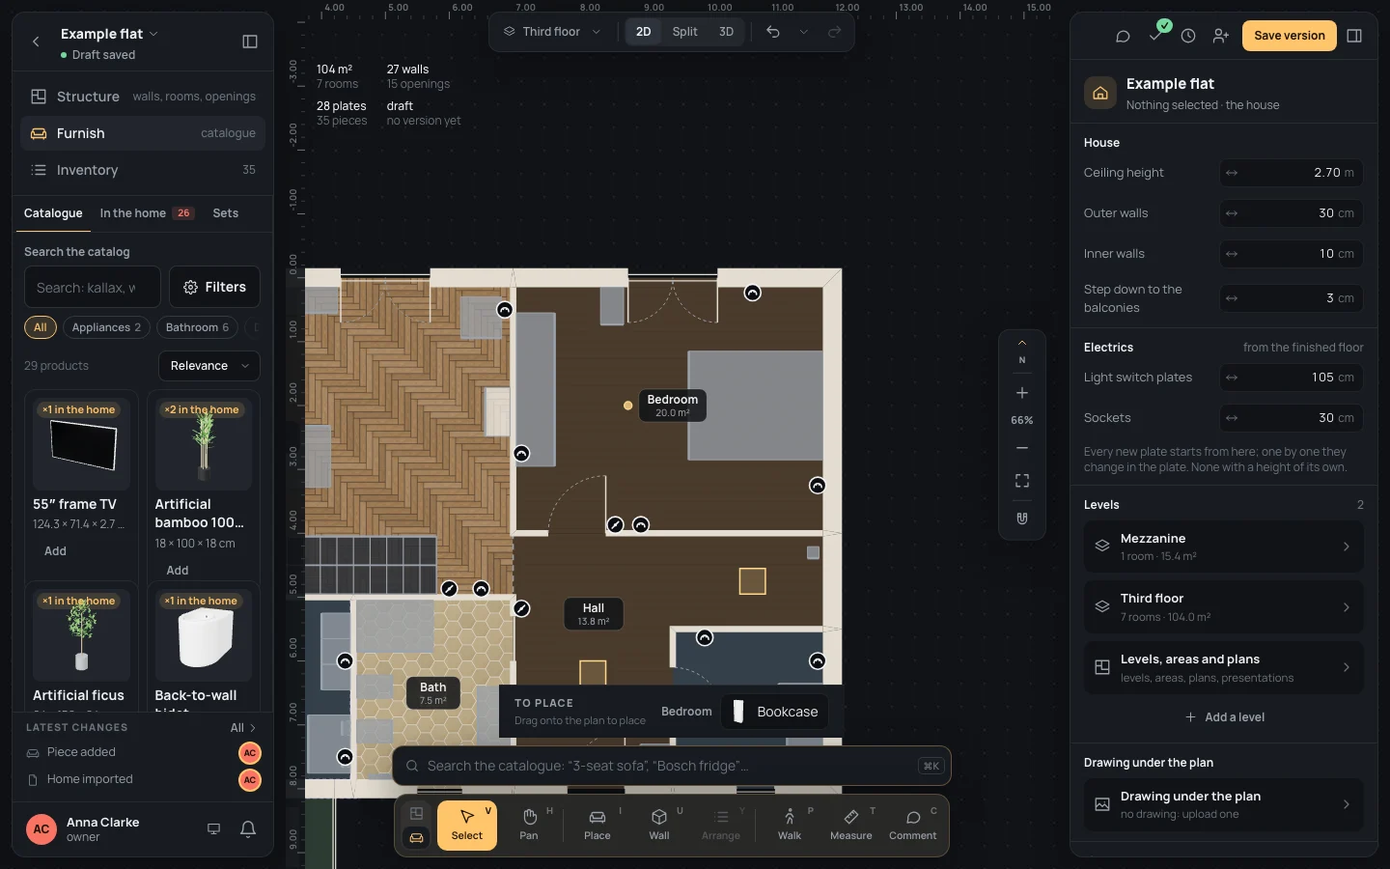Switch view mode to 3D
1390x869 pixels.
[x=726, y=32]
